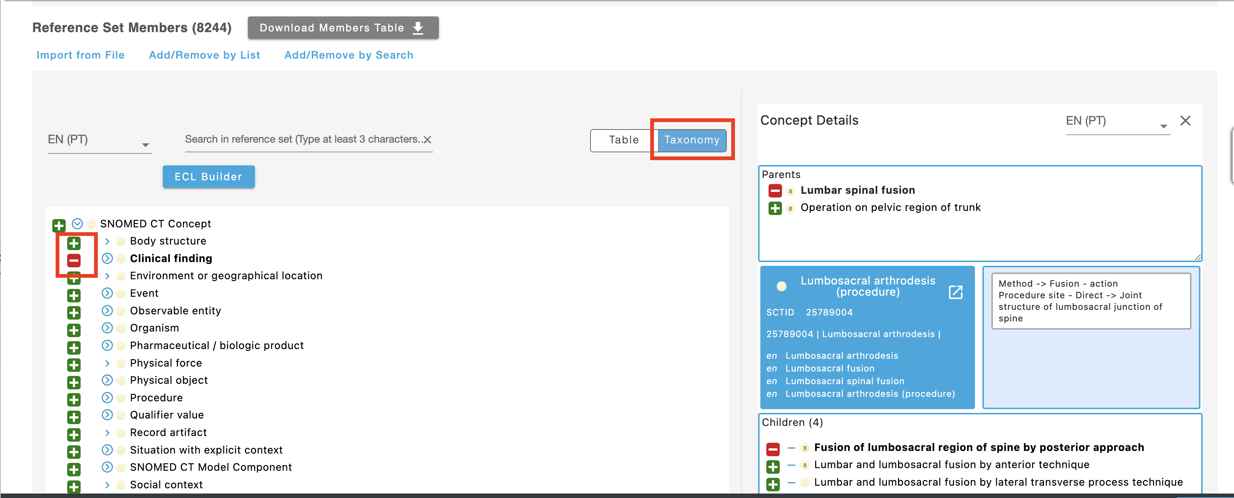Viewport: 1234px width, 498px height.
Task: Add Situation with explicit context plus icon
Action: 74,451
